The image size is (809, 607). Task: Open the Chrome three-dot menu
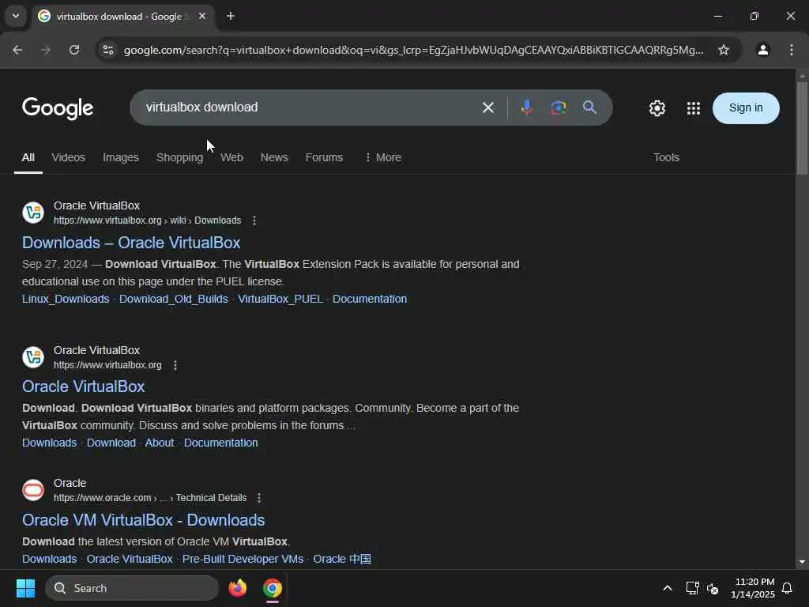pyautogui.click(x=791, y=50)
